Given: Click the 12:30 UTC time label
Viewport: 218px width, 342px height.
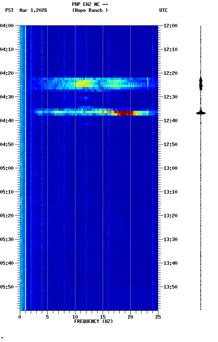Looking at the screenshot, I should point(171,97).
